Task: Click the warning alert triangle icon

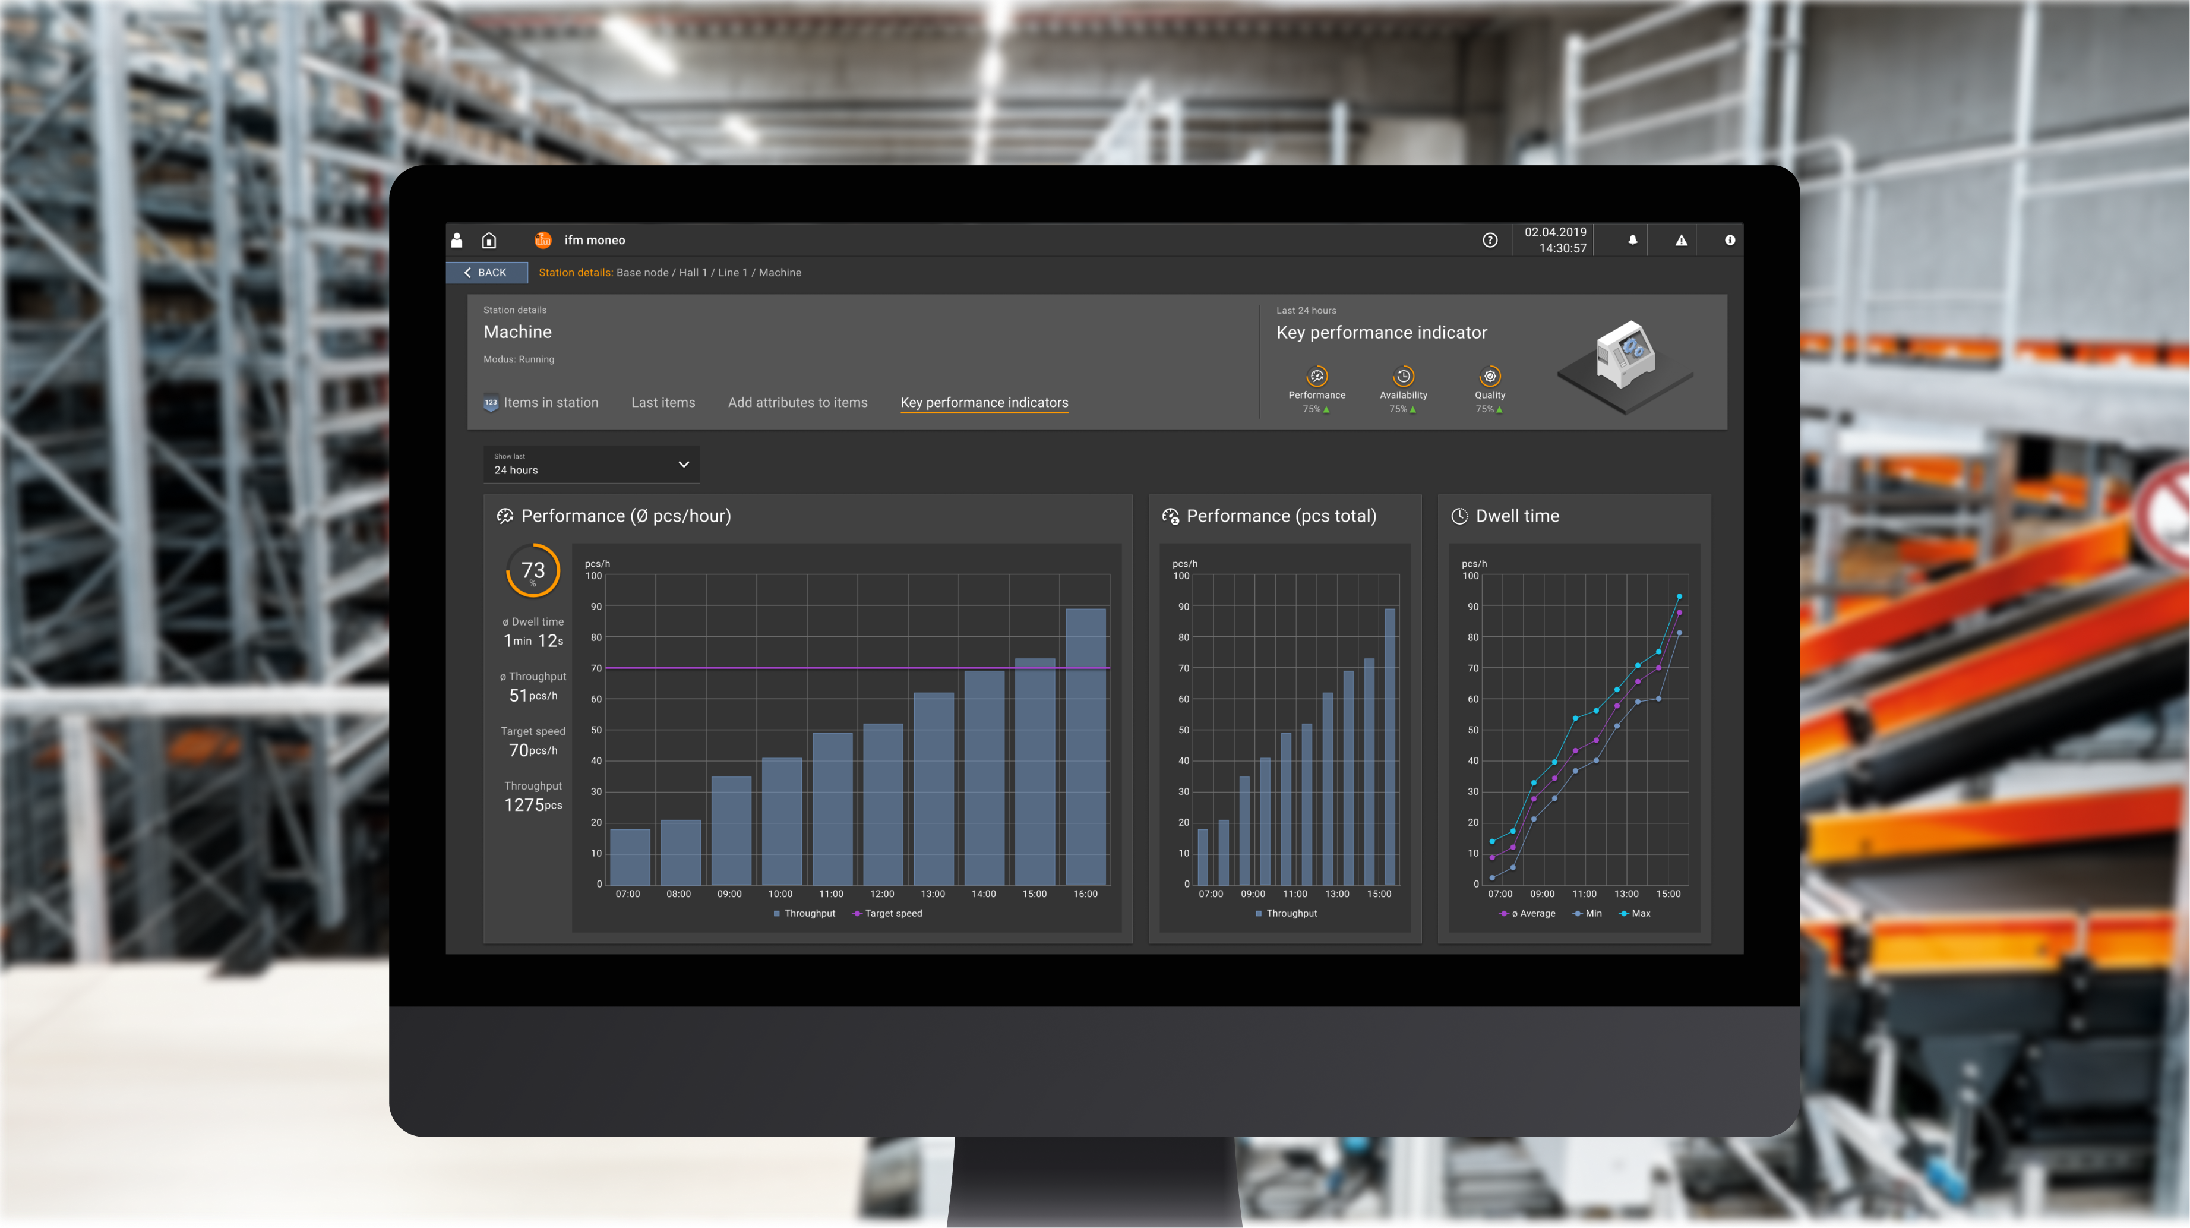Action: click(x=1680, y=239)
